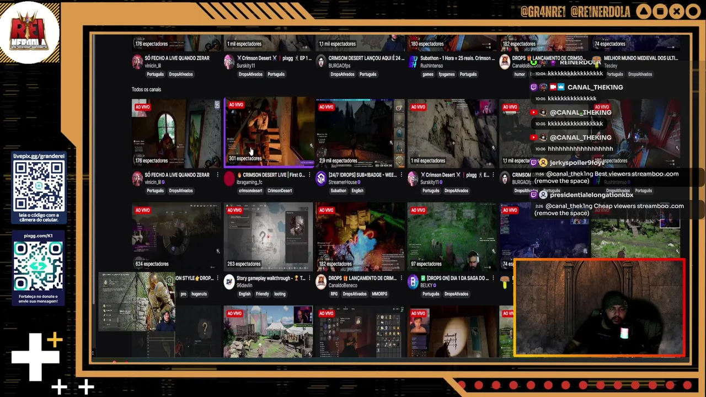Open map stream thumbnail with 263 espectadores

pyautogui.click(x=268, y=236)
